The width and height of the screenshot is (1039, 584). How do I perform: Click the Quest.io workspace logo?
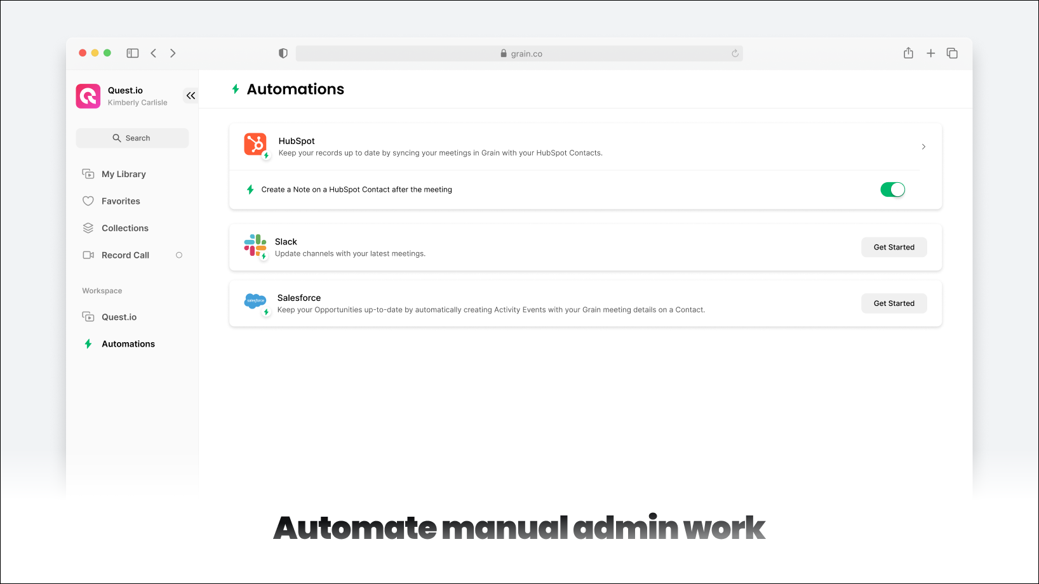click(x=88, y=96)
